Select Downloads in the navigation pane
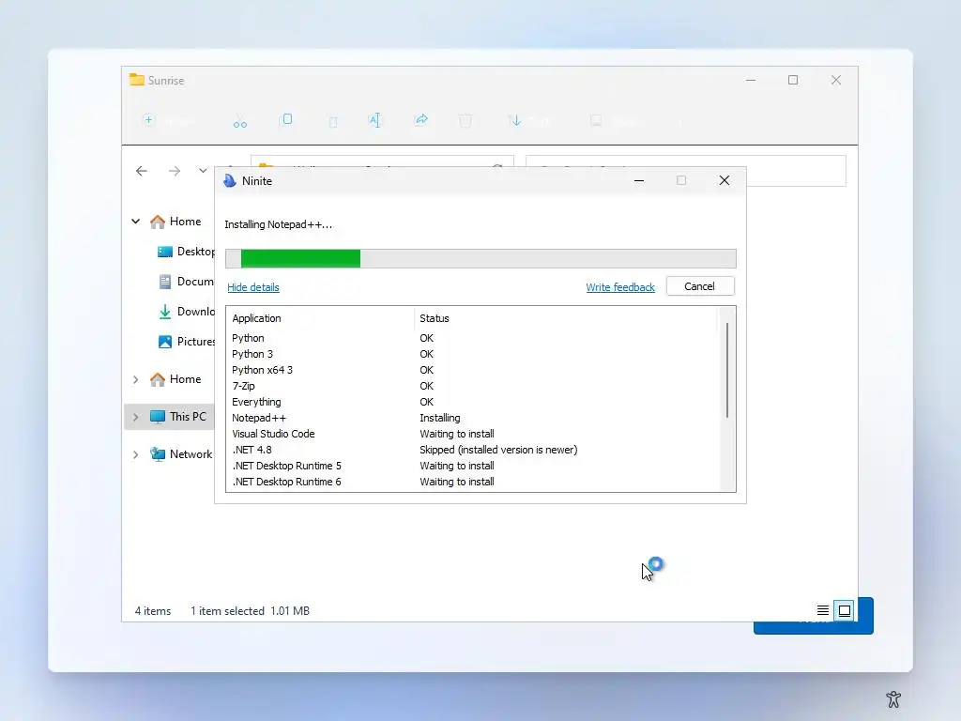Screen dimensions: 961x721 (186, 312)
